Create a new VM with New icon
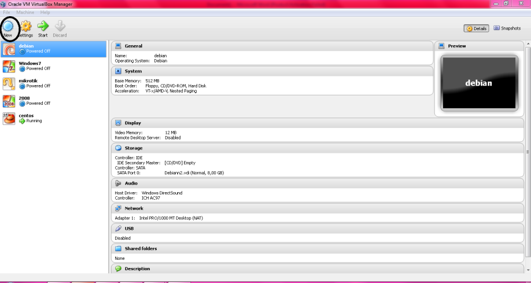 [8, 26]
